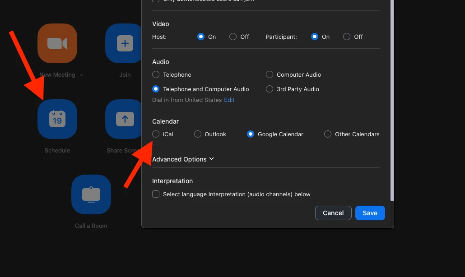Choose Outlook calendar option
Viewport: 465px width, 277px height.
click(197, 134)
